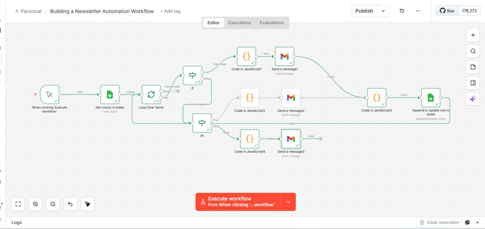Switch to the Editor tab

(x=213, y=23)
